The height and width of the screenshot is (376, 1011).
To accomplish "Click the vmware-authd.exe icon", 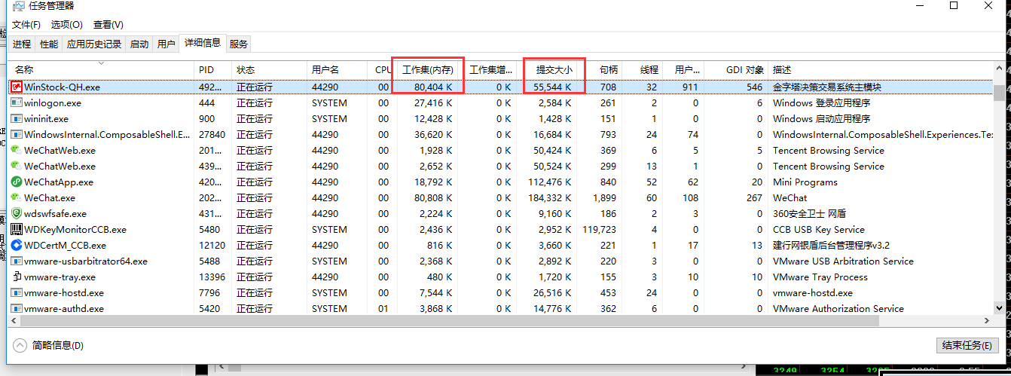I will (x=17, y=308).
